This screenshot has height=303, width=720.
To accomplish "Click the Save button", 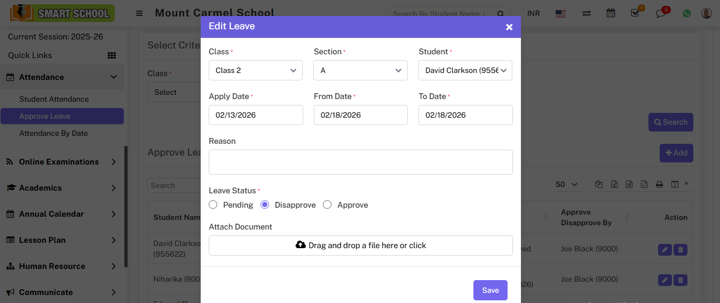I will coord(490,290).
